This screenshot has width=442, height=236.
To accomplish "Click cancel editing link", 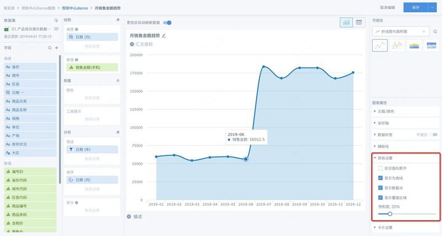I will pos(387,7).
